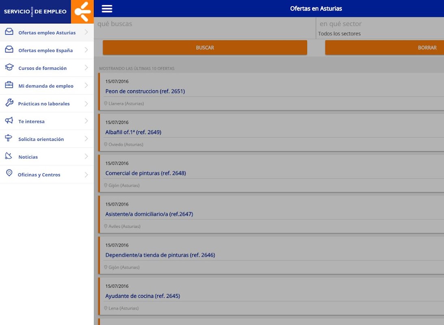Click the envelope icon for Ofertas empleo España
Screen dimensions: 444x325
click(x=9, y=50)
